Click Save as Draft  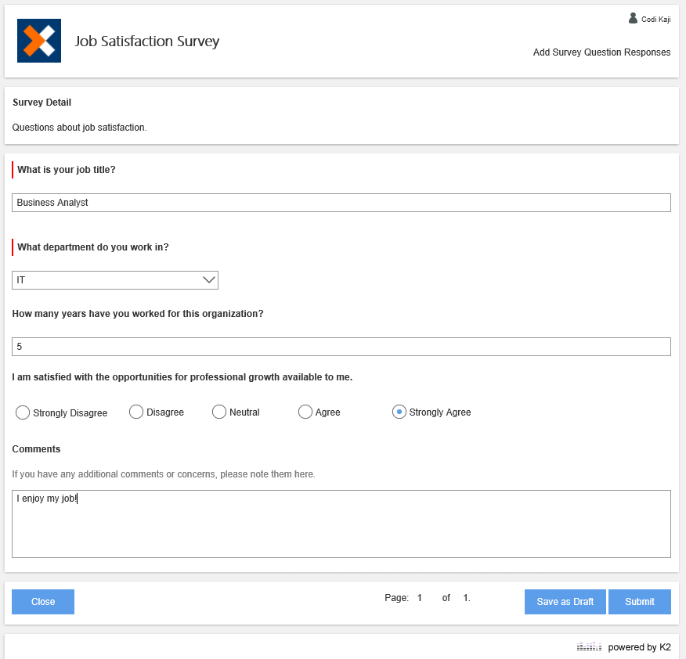click(x=565, y=601)
